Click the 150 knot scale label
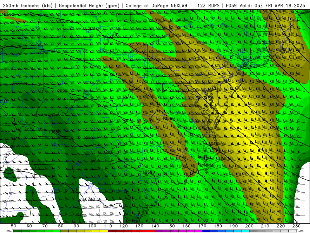Image resolution: width=310 pixels, height=233 pixels. pos(171,226)
